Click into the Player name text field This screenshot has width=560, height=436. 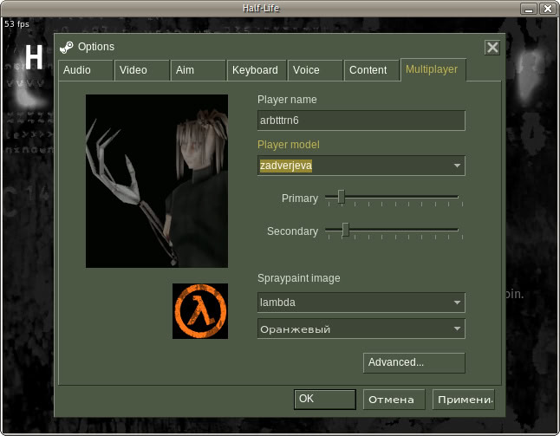[x=361, y=120]
